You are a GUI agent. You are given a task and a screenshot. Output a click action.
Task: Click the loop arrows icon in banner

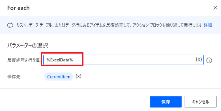tap(10, 26)
